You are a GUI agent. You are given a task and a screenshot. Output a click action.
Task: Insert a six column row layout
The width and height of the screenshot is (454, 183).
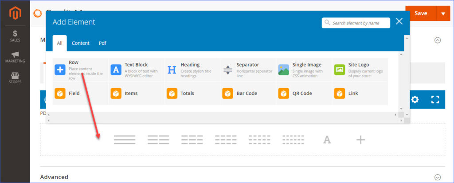pyautogui.click(x=294, y=140)
